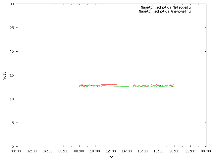Click the x-axis label 10:00
212x159 pixels.
pyautogui.click(x=95, y=151)
